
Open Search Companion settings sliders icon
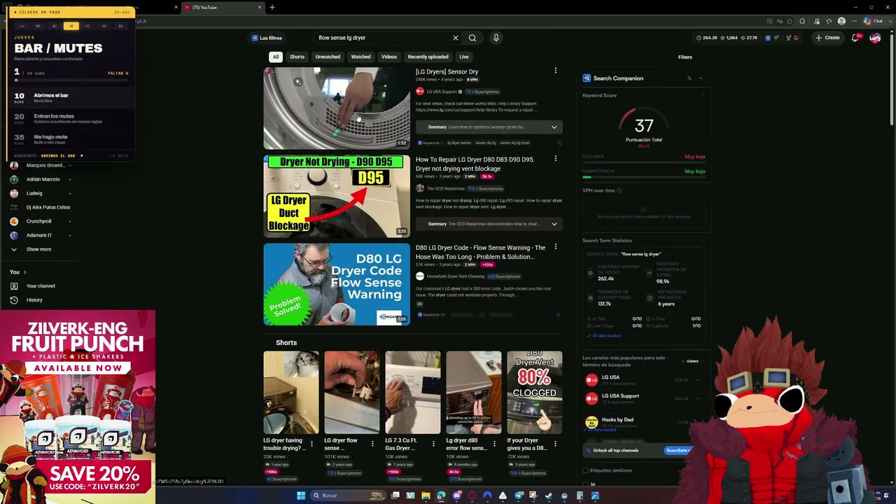tap(689, 78)
